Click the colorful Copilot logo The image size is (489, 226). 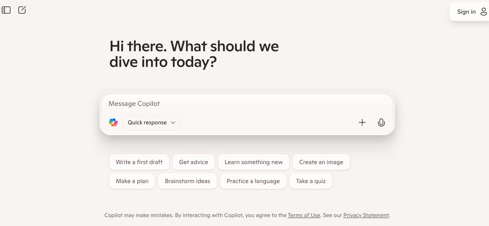click(113, 122)
